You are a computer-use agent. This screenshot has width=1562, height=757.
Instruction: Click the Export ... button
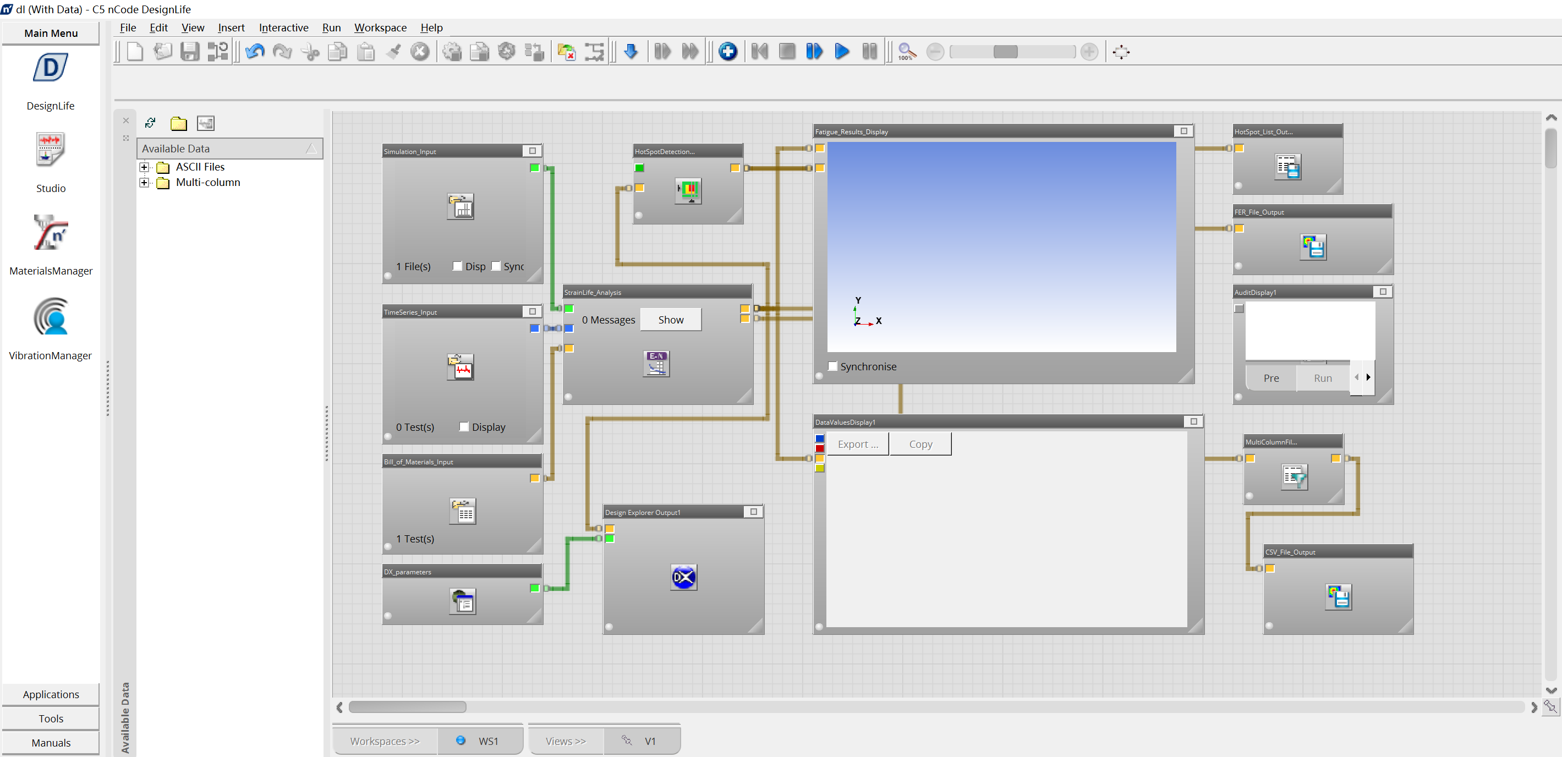857,443
